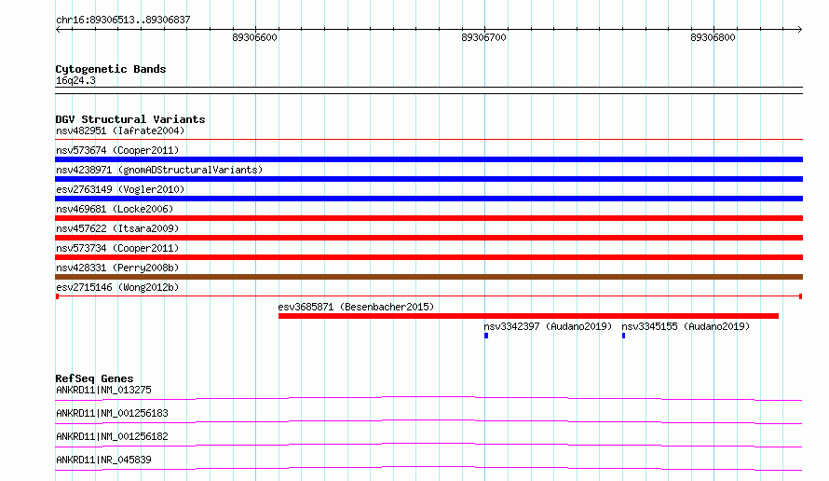Open nsv457622 (Itsara2009) label
The height and width of the screenshot is (481, 829).
point(117,228)
